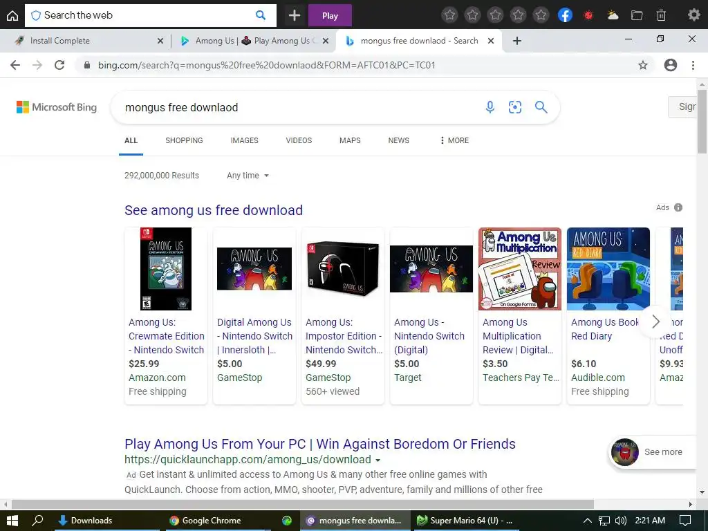
Task: Open the Any time filter dropdown
Action: 248,176
